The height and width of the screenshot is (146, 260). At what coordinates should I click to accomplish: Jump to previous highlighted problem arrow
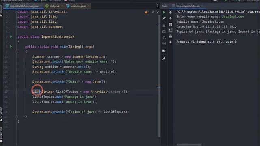pyautogui.click(x=153, y=12)
